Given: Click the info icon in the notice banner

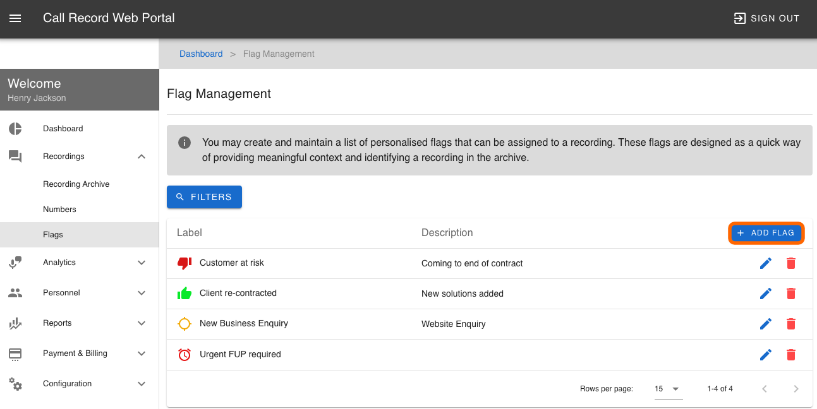Looking at the screenshot, I should (x=185, y=143).
